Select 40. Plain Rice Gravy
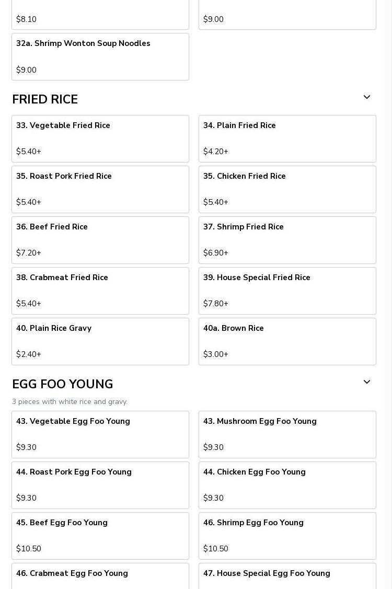Image resolution: width=392 pixels, height=589 pixels. coord(100,341)
